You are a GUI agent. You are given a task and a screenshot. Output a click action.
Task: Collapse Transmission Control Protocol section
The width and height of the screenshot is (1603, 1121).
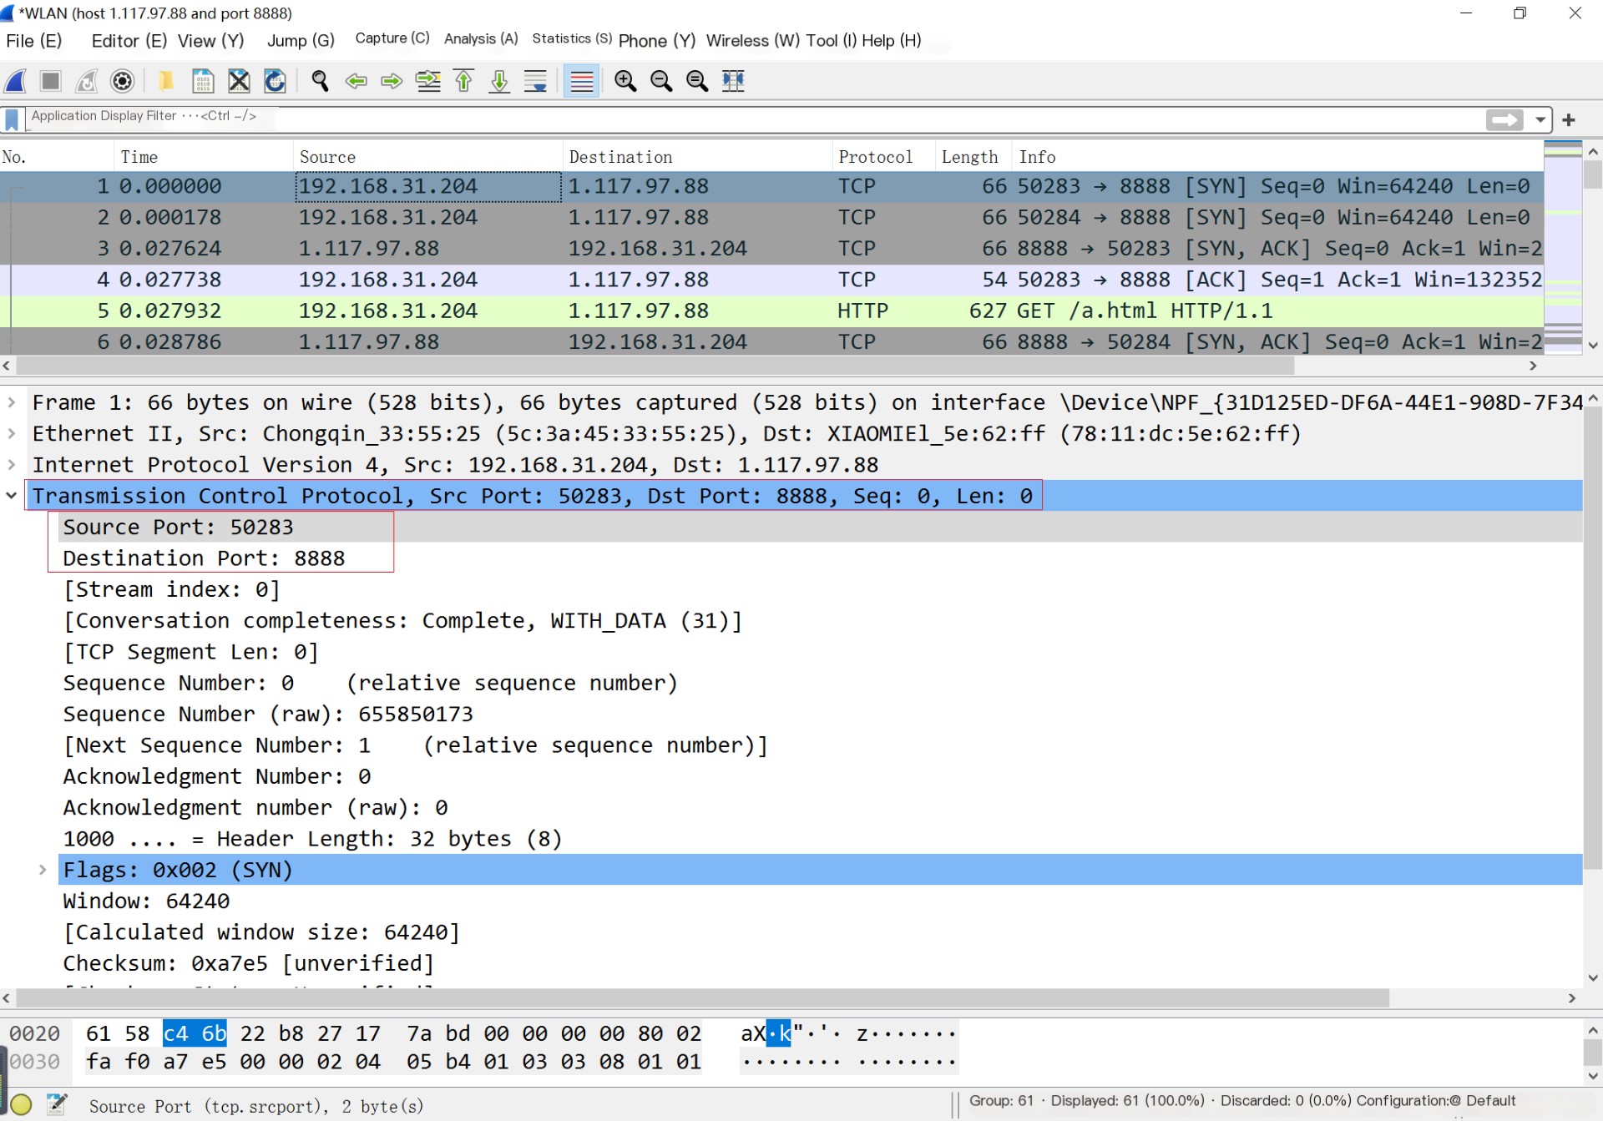[12, 496]
